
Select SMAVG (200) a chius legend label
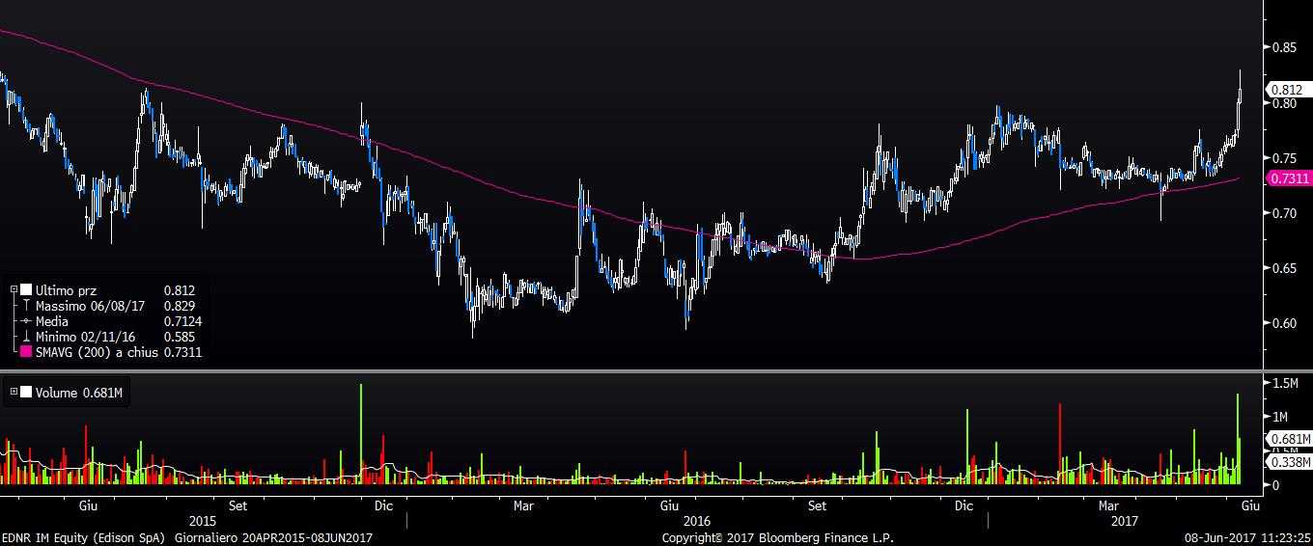tap(97, 352)
